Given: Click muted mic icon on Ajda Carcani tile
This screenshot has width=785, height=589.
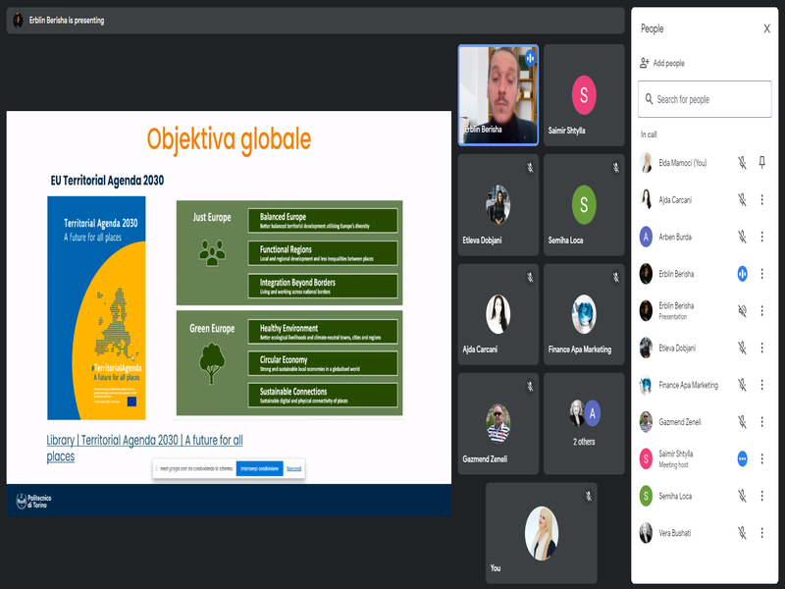Looking at the screenshot, I should [530, 277].
